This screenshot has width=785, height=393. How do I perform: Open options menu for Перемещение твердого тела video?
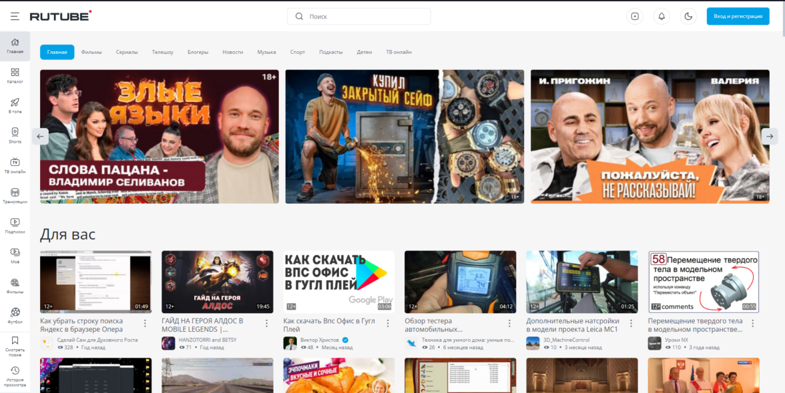point(753,323)
